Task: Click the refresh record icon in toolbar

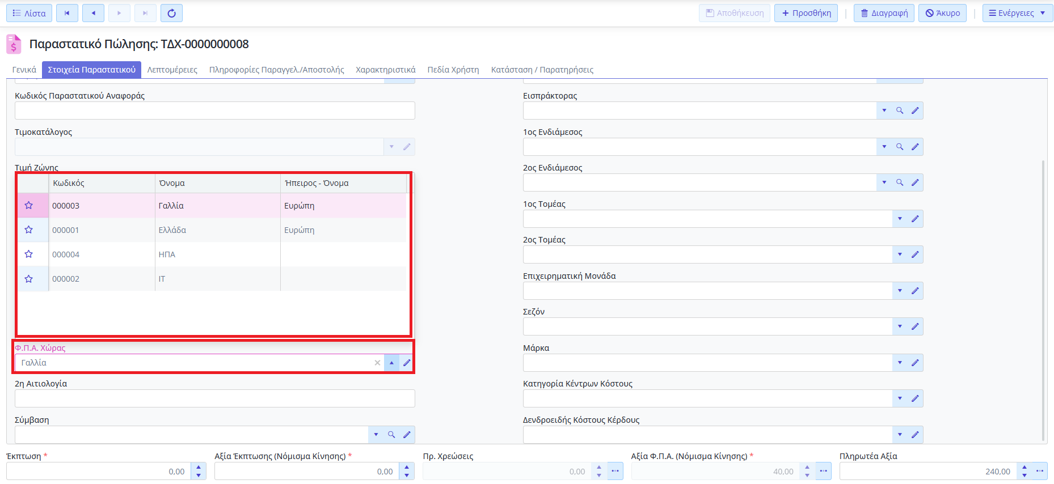Action: click(171, 13)
